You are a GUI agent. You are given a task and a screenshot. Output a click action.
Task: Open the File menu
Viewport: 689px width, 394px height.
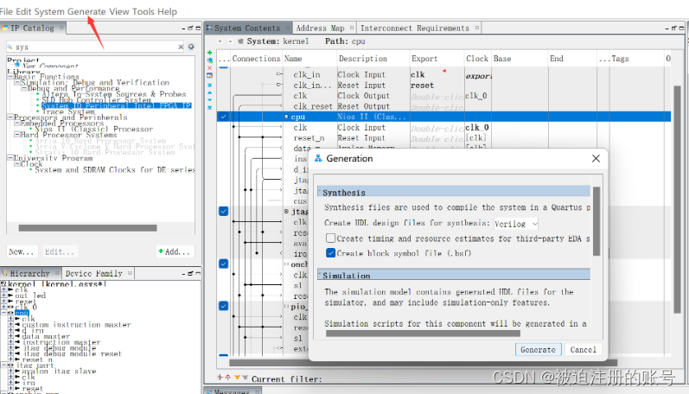tap(6, 11)
